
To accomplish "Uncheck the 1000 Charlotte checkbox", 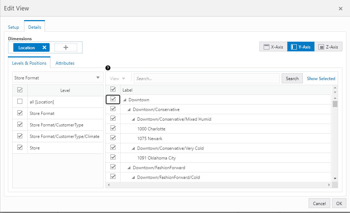I will 113,128.
